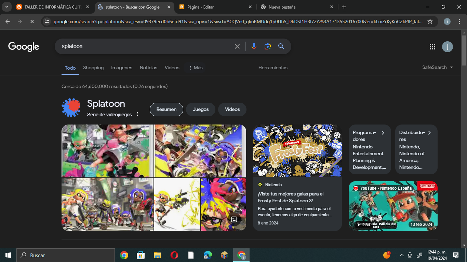Open File Explorer from taskbar
The width and height of the screenshot is (467, 262).
pyautogui.click(x=157, y=255)
